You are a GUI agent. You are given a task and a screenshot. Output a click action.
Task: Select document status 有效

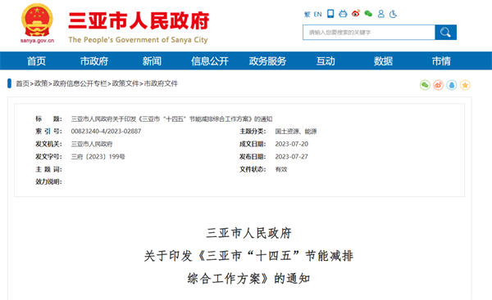pyautogui.click(x=281, y=169)
